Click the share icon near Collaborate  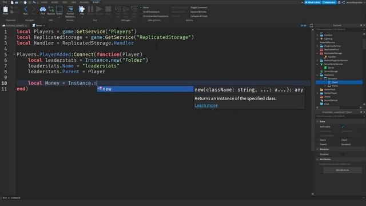point(343,2)
